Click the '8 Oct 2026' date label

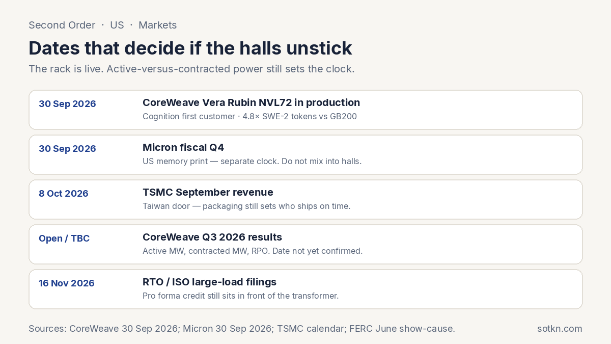64,194
